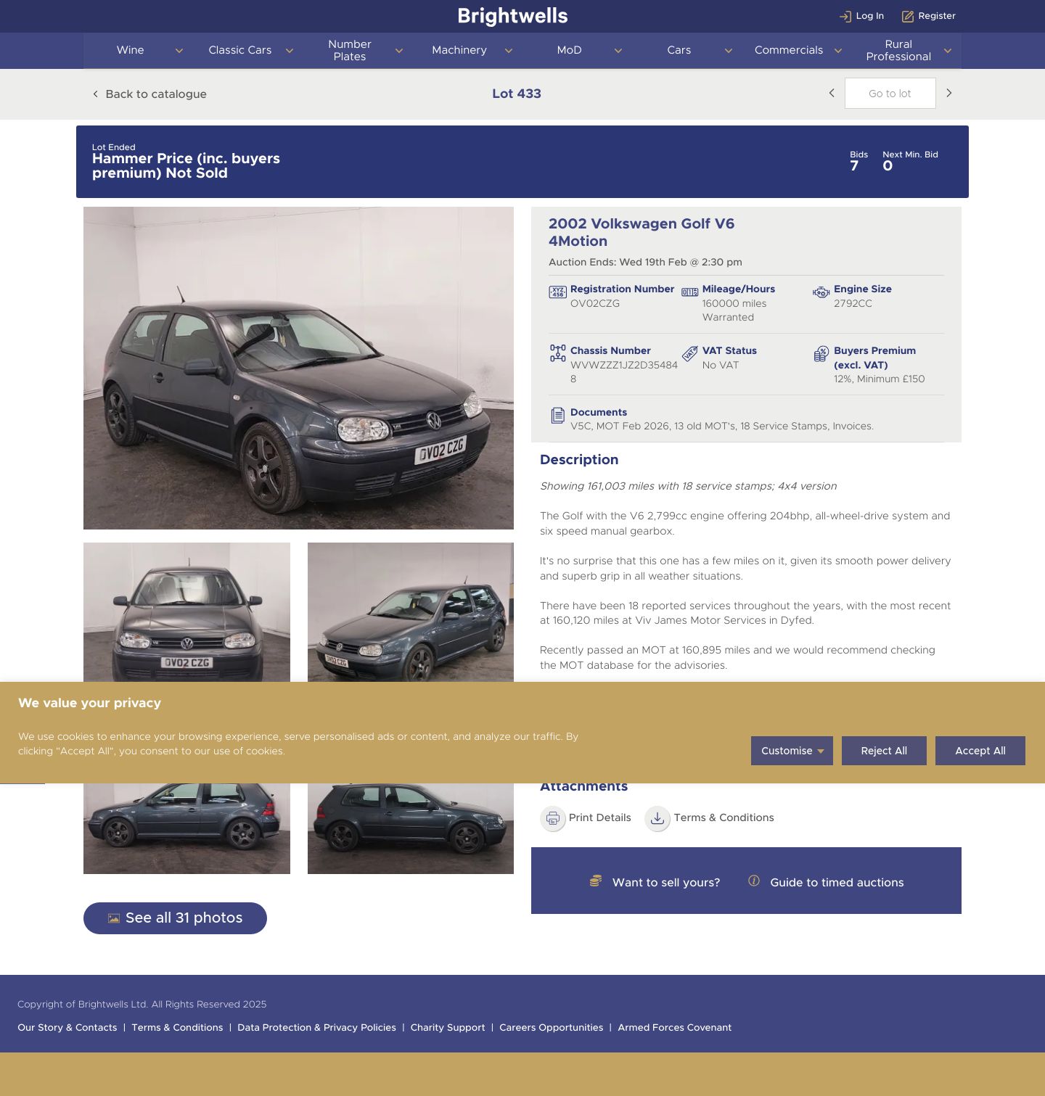Open the Wine menu
Image resolution: width=1045 pixels, height=1096 pixels.
click(x=131, y=50)
